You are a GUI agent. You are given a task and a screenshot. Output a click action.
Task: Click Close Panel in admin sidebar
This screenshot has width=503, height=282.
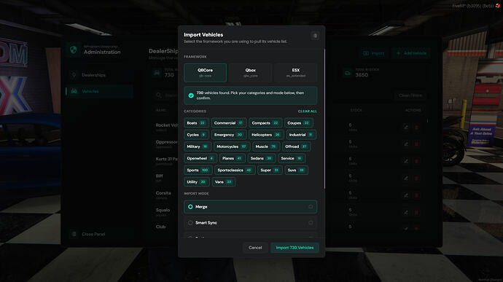click(99, 234)
